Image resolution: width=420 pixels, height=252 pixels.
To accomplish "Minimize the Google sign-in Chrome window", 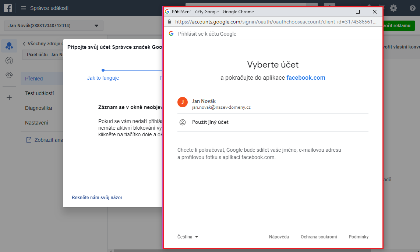I will (x=341, y=12).
